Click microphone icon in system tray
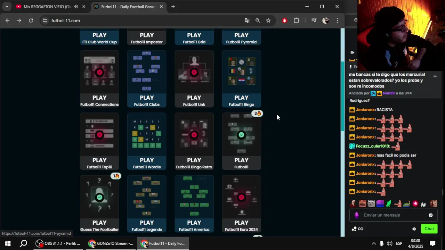The height and width of the screenshot is (250, 445). (x=382, y=243)
